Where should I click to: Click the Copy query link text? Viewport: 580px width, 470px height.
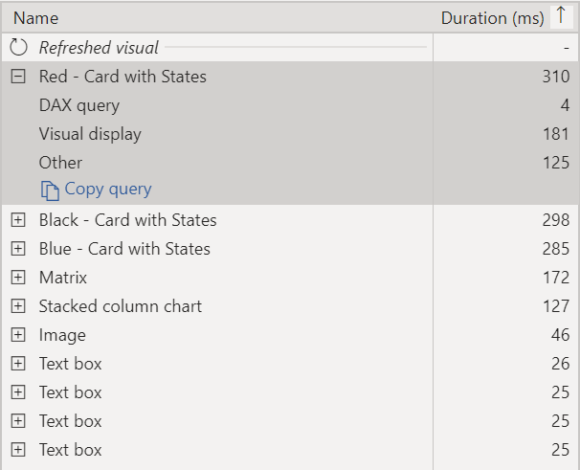[x=108, y=190]
